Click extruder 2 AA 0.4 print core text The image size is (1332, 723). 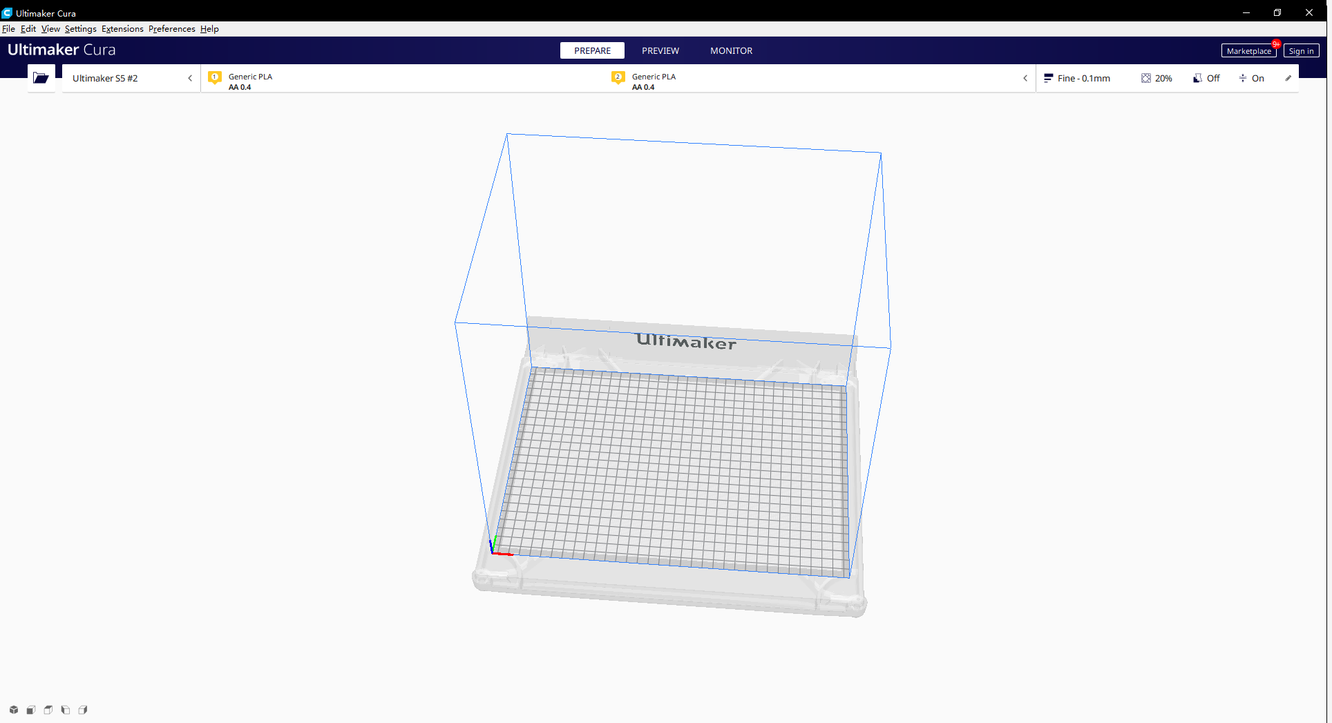643,87
